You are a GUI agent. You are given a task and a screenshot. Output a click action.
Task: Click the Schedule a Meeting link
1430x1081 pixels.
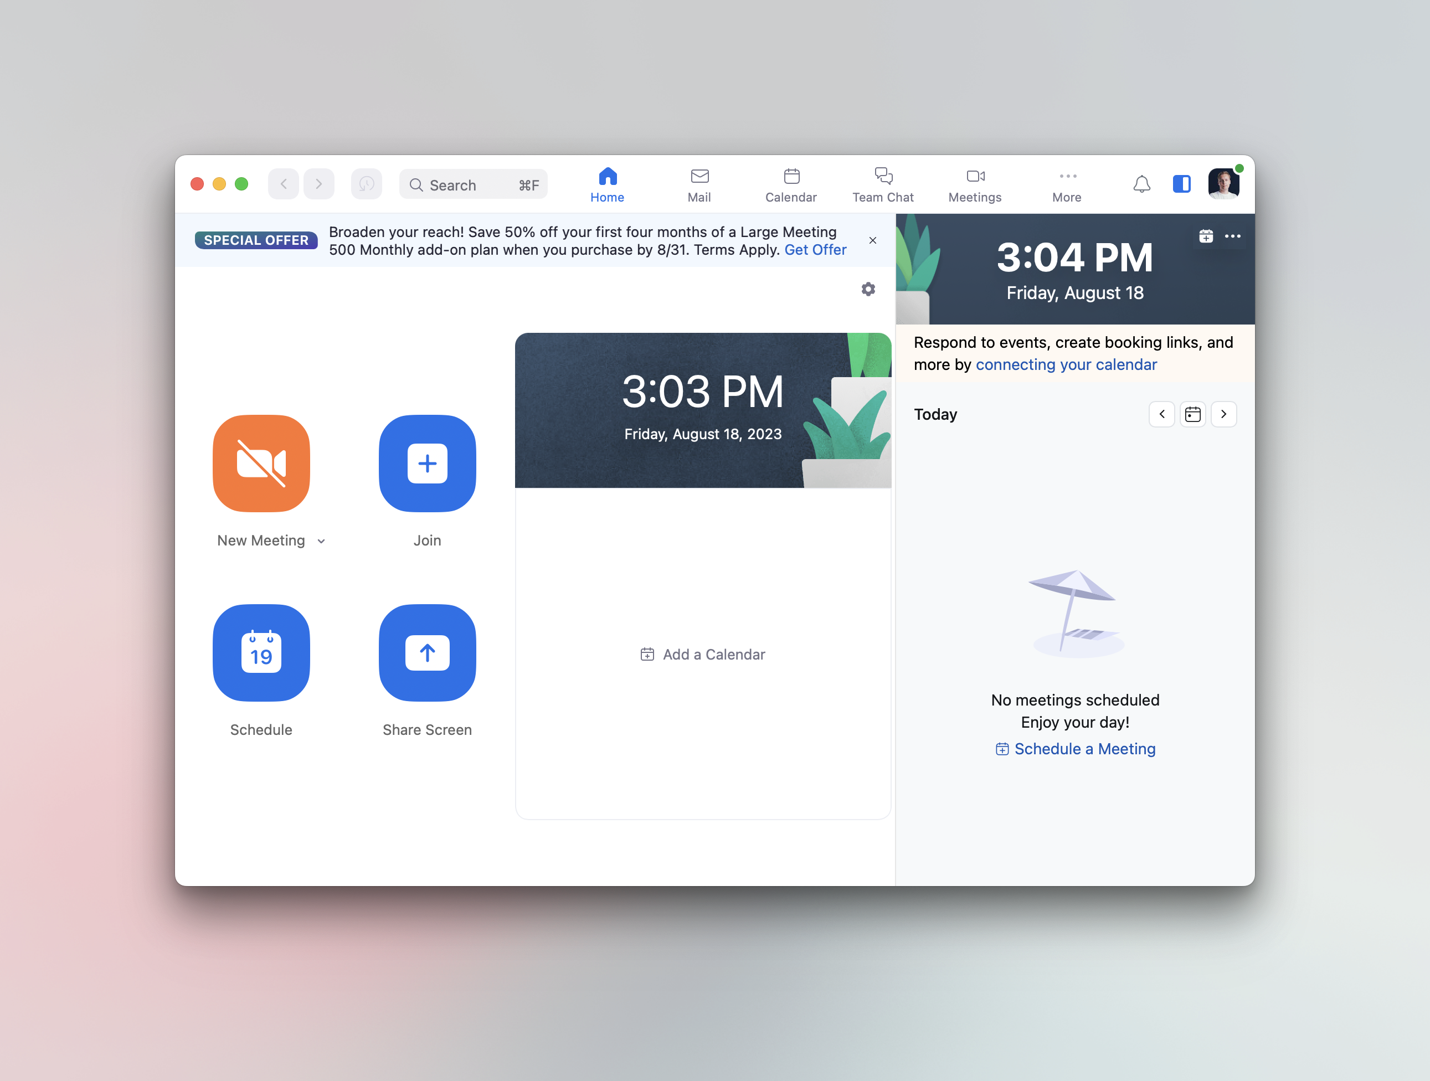1074,748
